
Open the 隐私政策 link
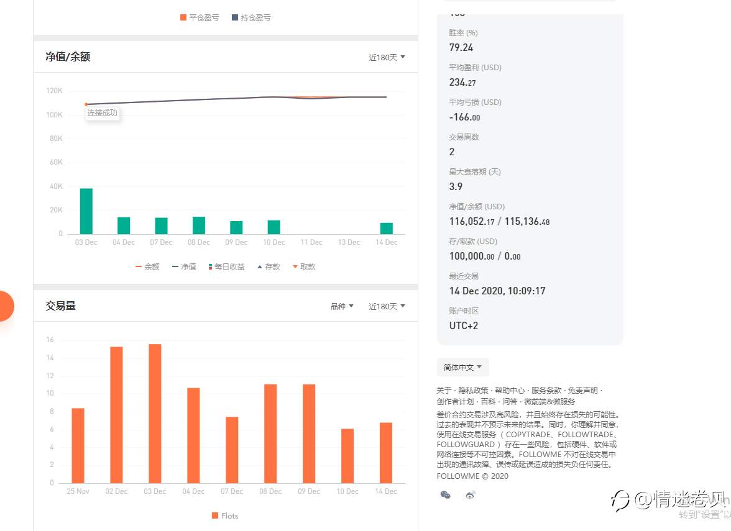[473, 390]
